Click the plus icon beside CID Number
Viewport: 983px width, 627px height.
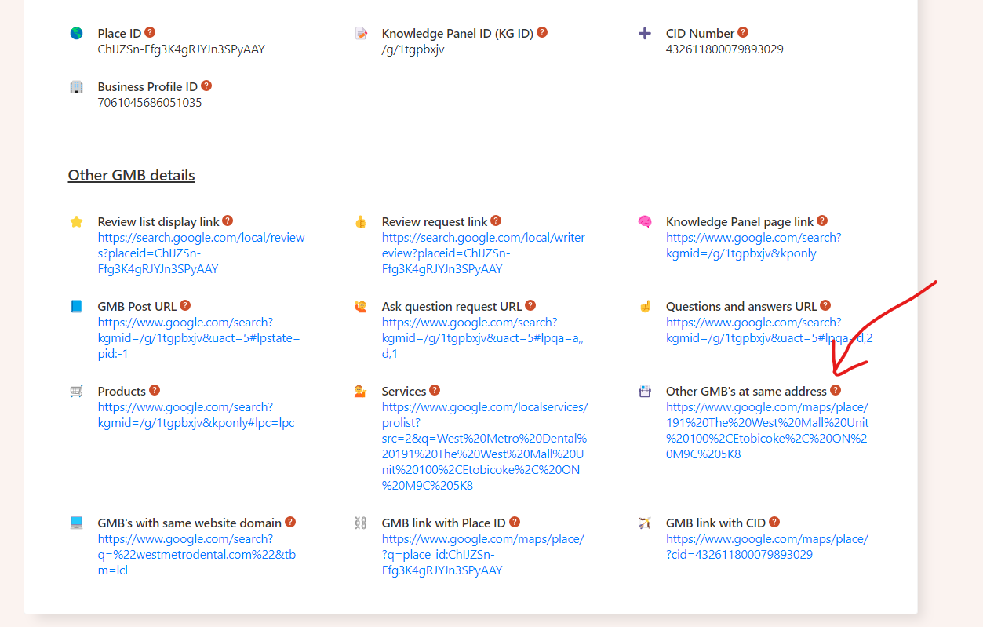[644, 33]
